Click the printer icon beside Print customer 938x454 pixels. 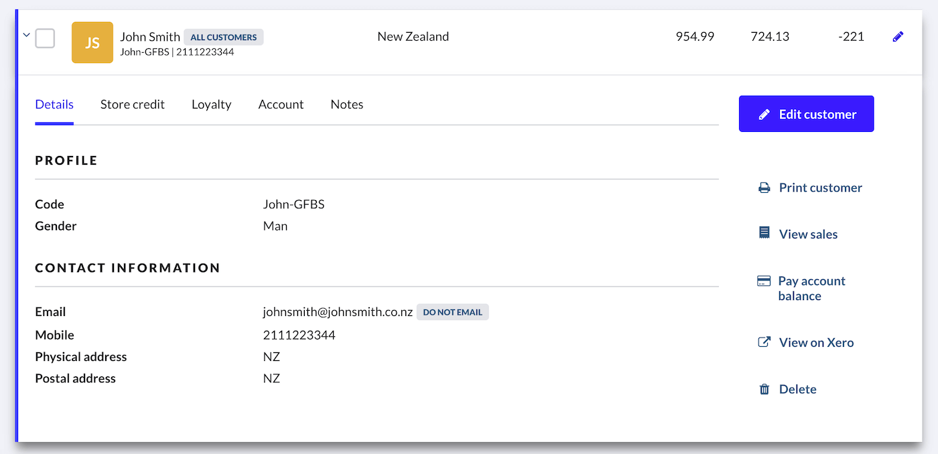point(764,188)
